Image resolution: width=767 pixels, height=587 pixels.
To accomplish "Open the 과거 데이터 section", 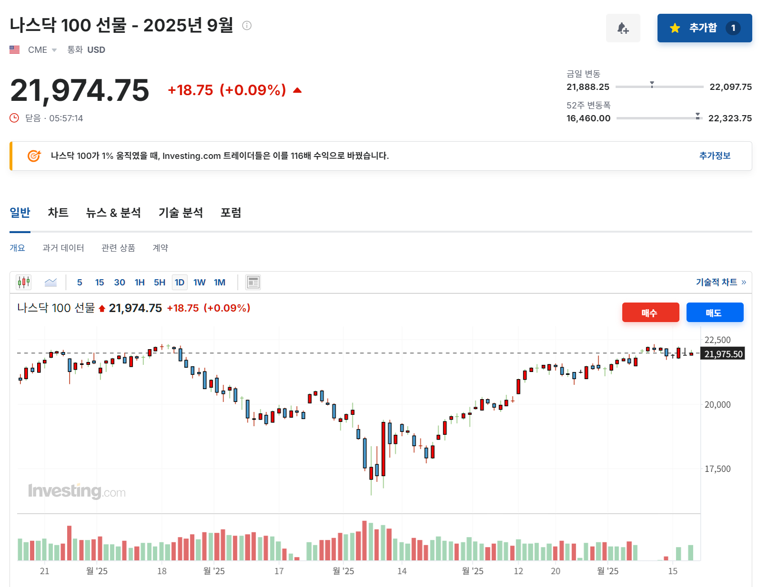I will click(63, 248).
